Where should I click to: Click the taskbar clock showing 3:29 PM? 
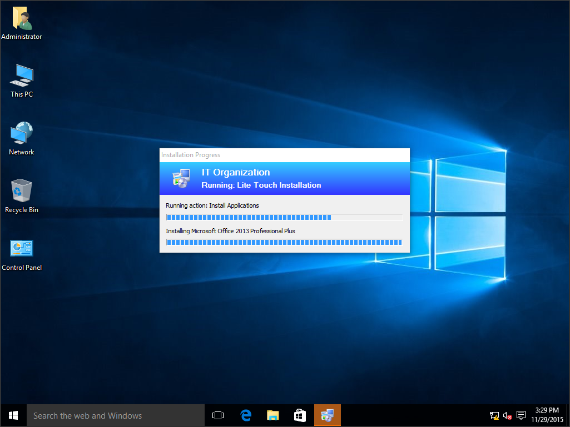[547, 415]
